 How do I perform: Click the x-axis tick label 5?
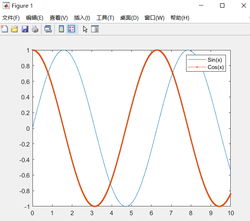pyautogui.click(x=131, y=213)
